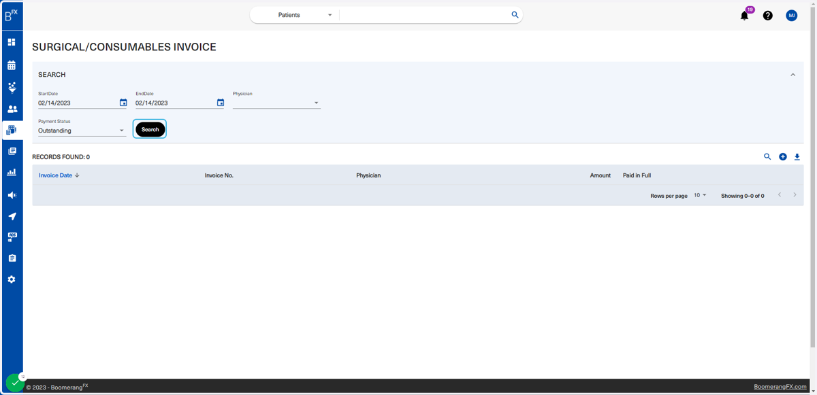Click the RECORDS FOUND: 0 text
The width and height of the screenshot is (817, 395).
tap(61, 157)
